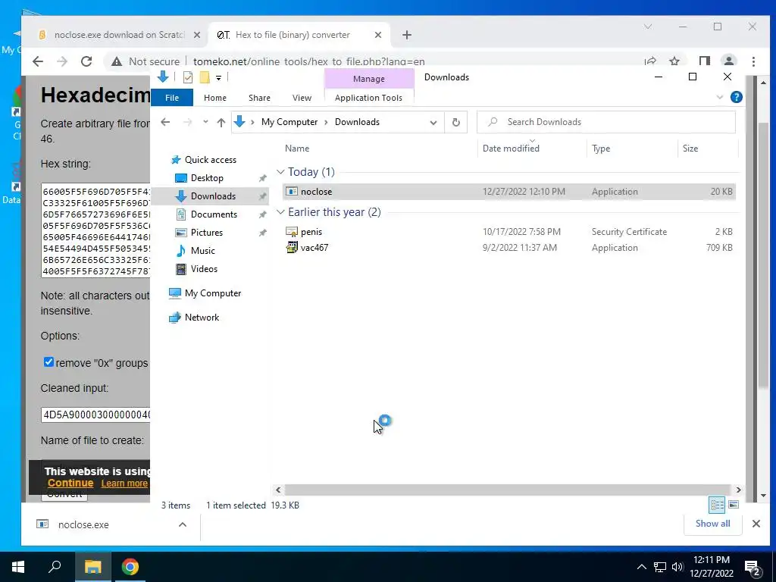Select the noclose application file
Screen dimensions: 776x582
point(509,192)
